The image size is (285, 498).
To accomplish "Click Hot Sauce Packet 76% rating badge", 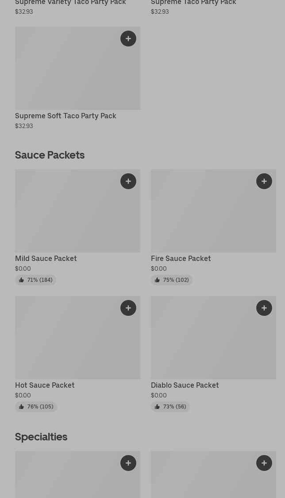I will click(36, 407).
